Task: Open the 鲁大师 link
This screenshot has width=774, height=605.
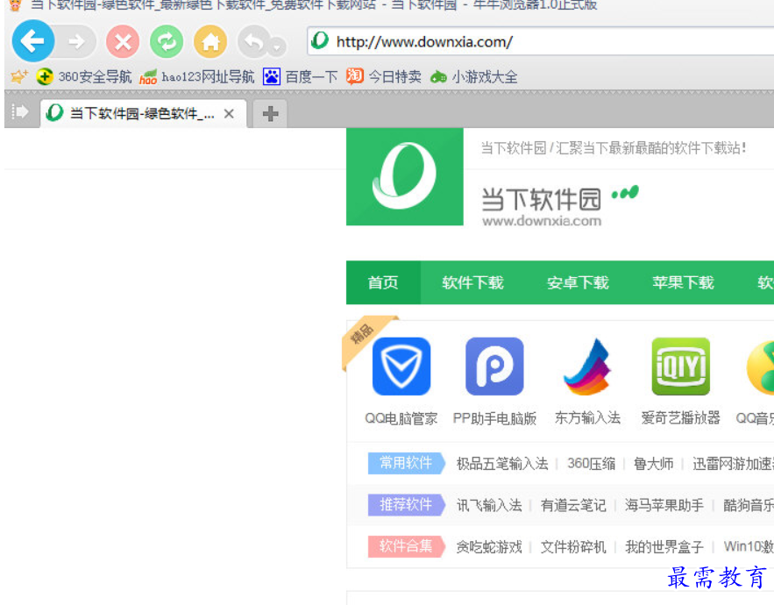Action: (x=654, y=464)
